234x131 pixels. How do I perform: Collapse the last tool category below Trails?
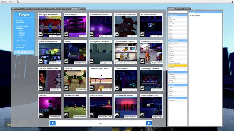click(178, 98)
